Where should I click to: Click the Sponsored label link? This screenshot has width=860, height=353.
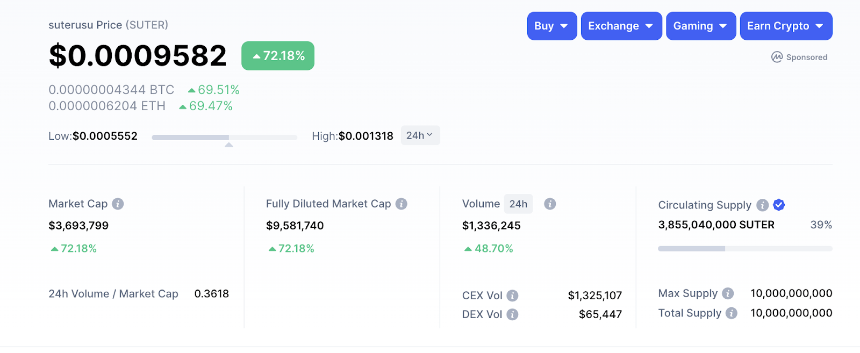(x=807, y=57)
